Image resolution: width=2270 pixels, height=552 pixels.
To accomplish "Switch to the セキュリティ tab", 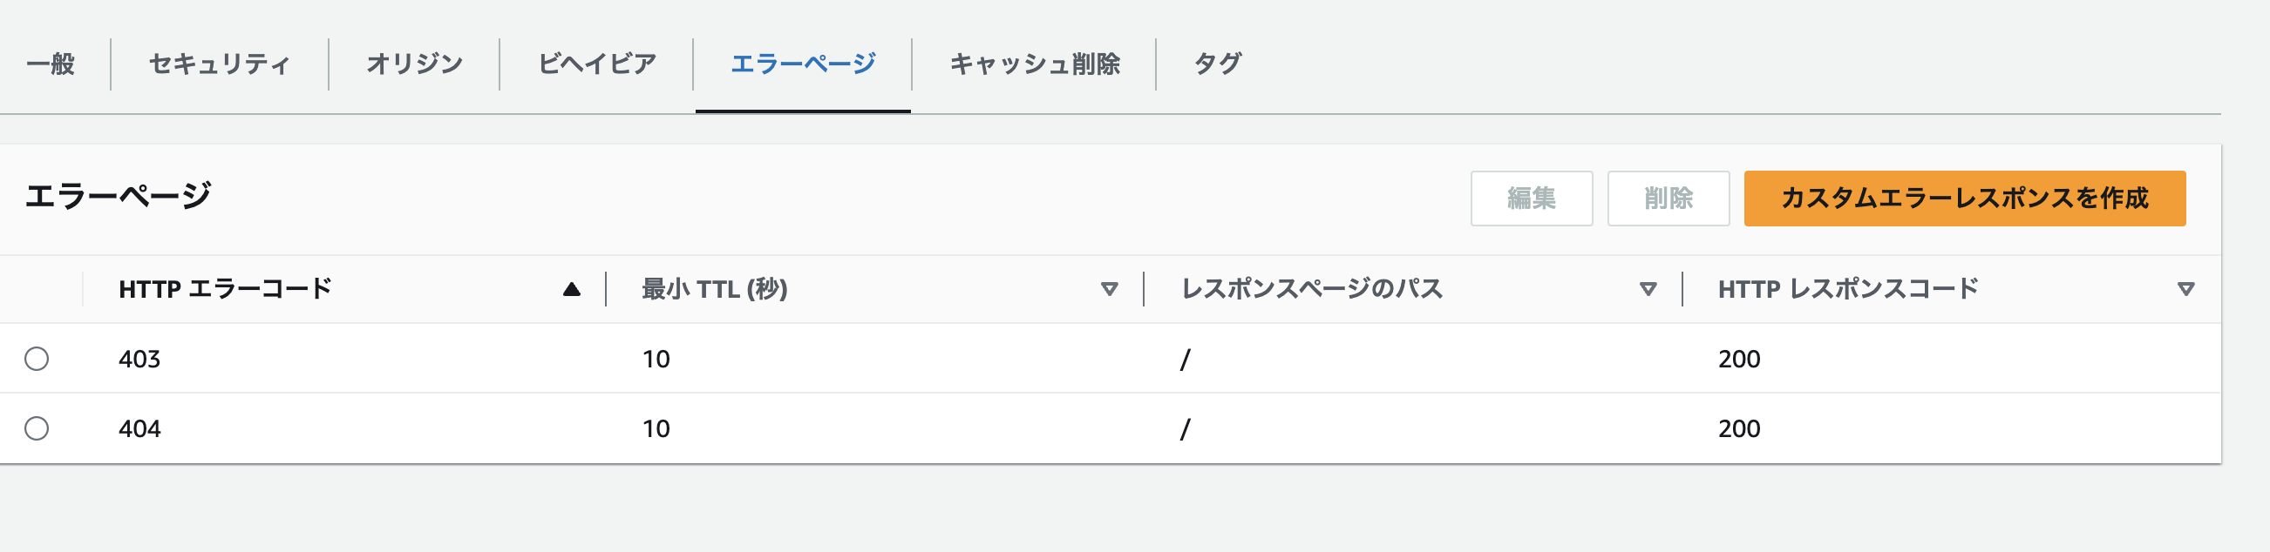I will click(x=220, y=64).
